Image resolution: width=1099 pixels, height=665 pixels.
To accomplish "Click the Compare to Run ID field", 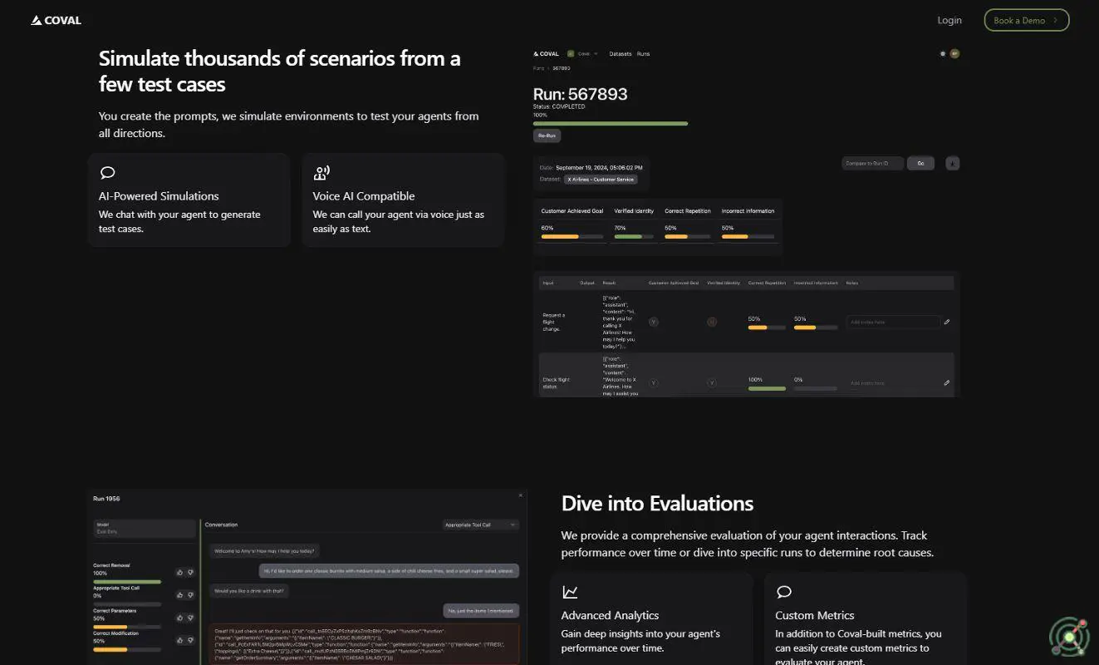I will pos(871,163).
